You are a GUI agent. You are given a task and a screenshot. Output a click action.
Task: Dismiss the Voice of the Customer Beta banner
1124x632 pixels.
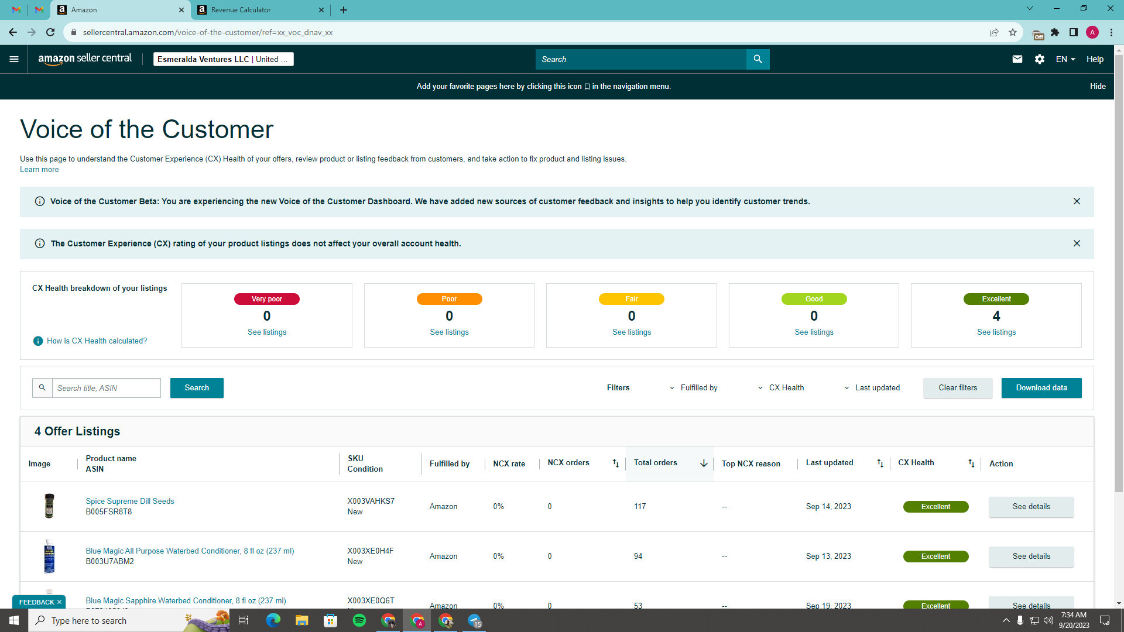1077,201
